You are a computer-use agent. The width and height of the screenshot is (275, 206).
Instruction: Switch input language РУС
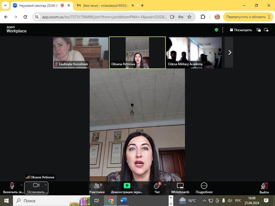238,201
